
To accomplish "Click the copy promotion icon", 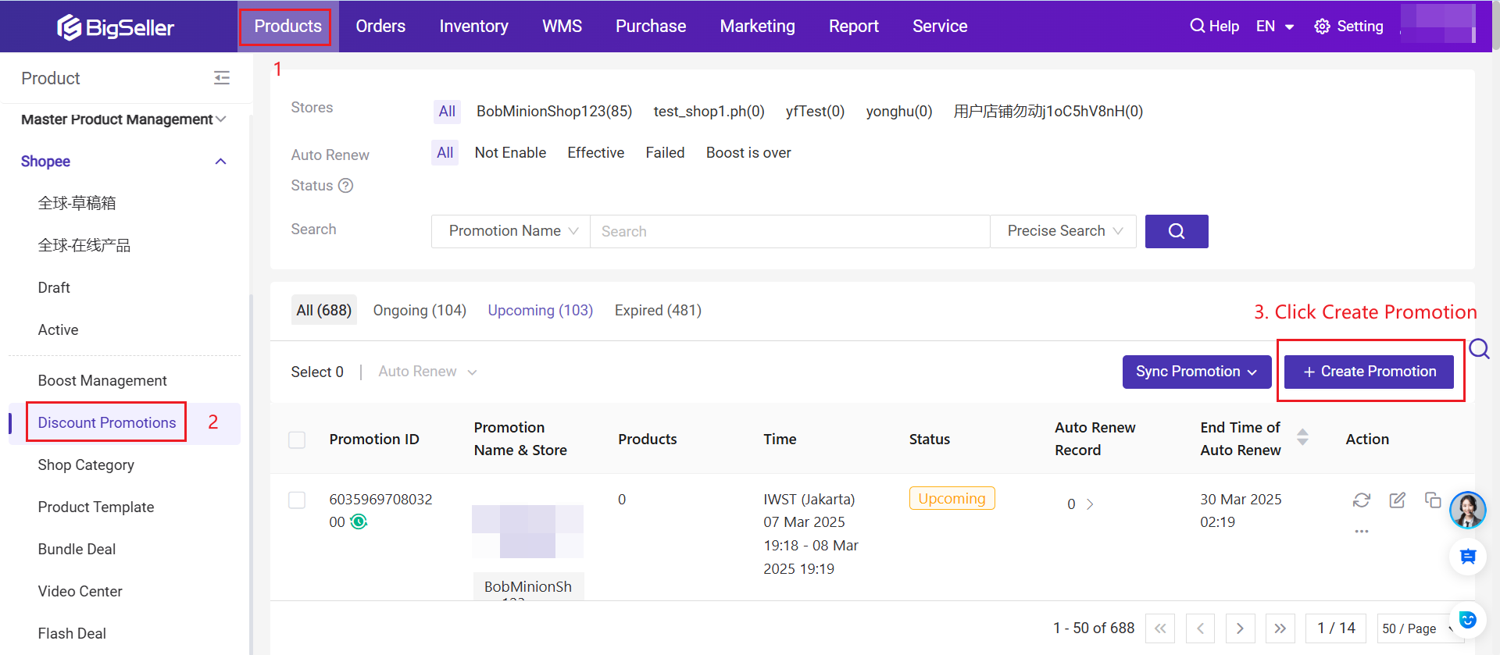I will click(x=1433, y=500).
